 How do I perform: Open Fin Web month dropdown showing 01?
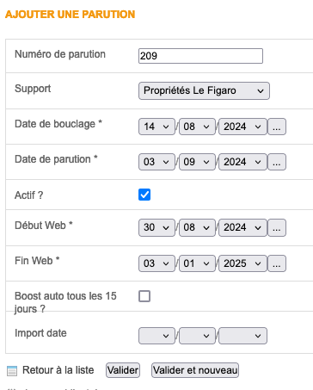[197, 263]
